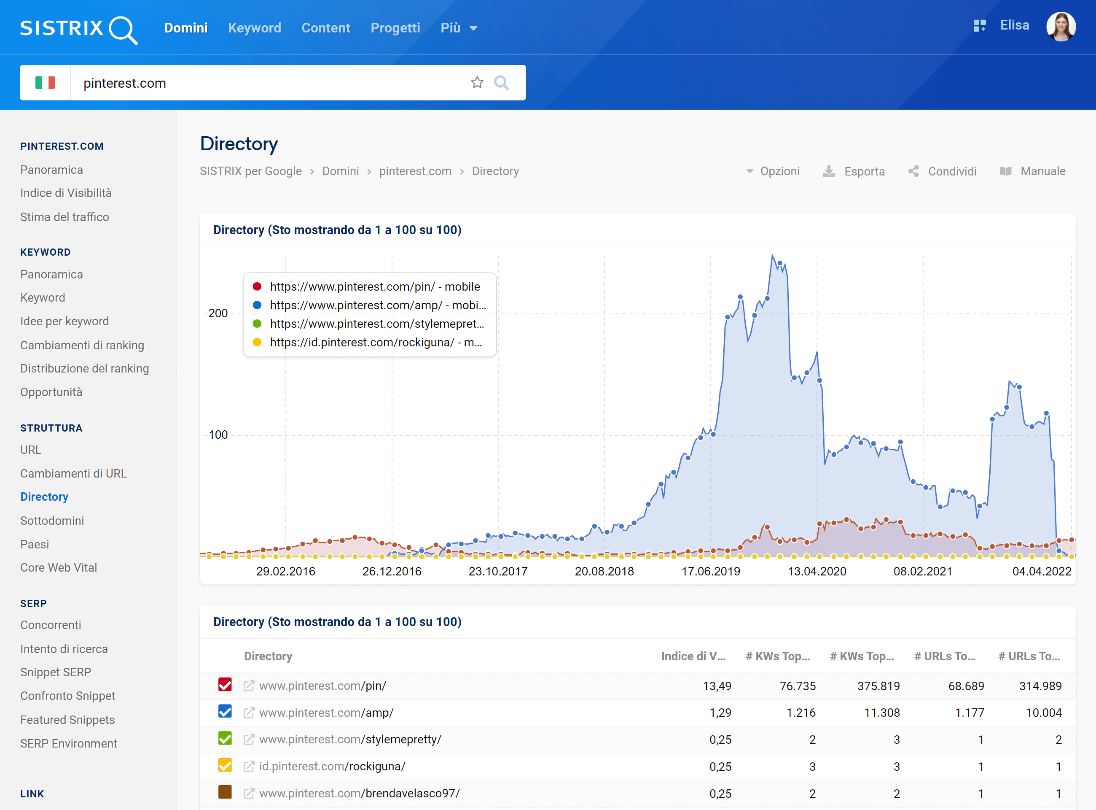Open Stima del traffico in sidebar

pos(64,217)
